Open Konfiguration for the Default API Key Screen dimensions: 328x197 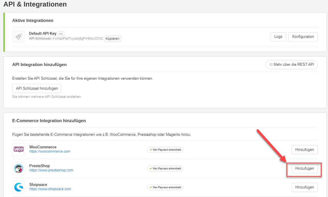(x=303, y=37)
